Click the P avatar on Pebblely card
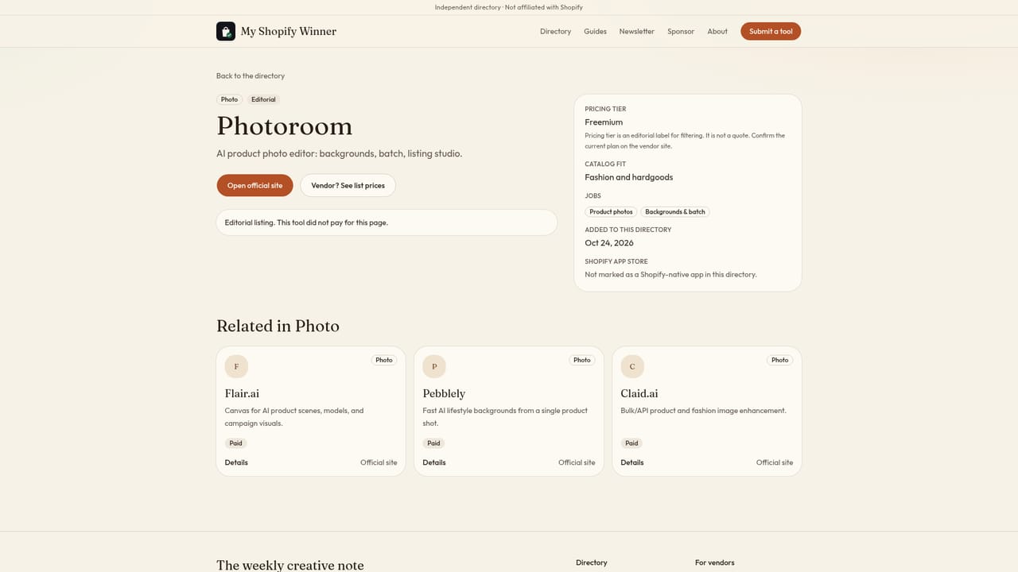Image resolution: width=1018 pixels, height=572 pixels. tap(434, 366)
